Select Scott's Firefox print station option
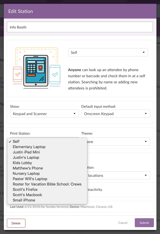 [47, 189]
